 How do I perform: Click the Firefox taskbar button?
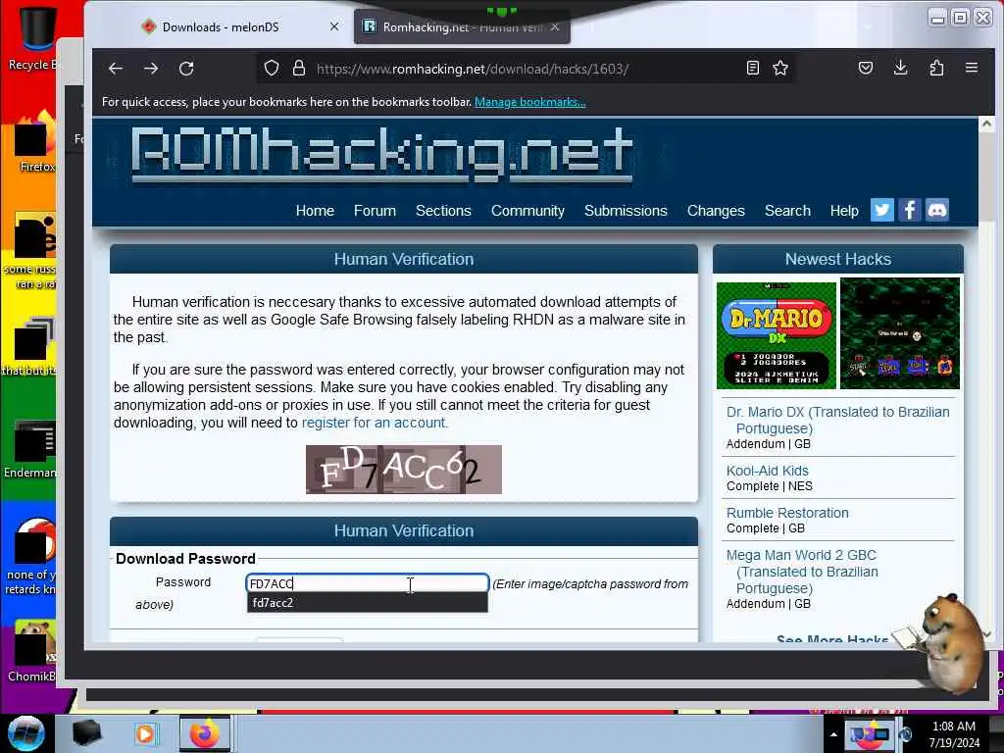click(204, 733)
